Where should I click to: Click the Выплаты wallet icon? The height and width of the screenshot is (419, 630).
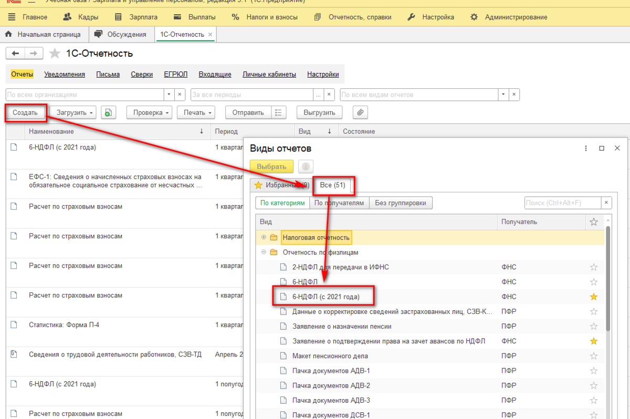[177, 17]
